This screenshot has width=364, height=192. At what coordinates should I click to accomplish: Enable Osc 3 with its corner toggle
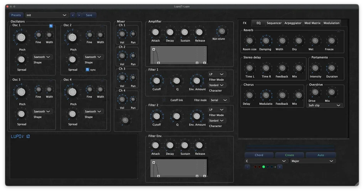[x=51, y=80]
